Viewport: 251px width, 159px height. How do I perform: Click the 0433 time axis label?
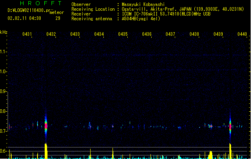point(75,34)
